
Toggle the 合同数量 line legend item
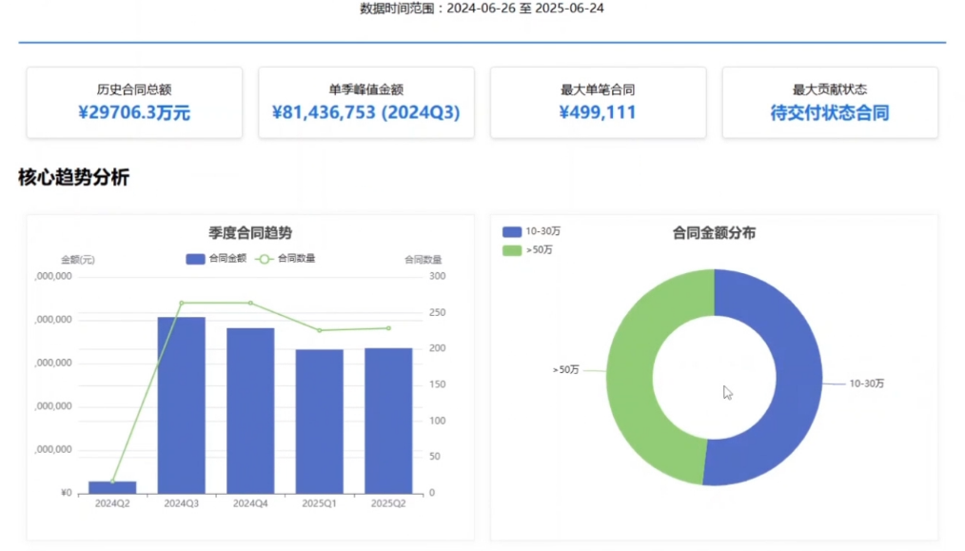(286, 258)
